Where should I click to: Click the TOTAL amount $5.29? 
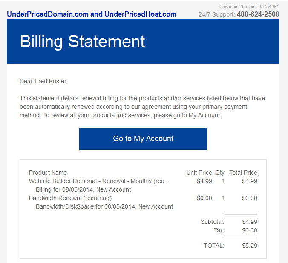point(250,246)
